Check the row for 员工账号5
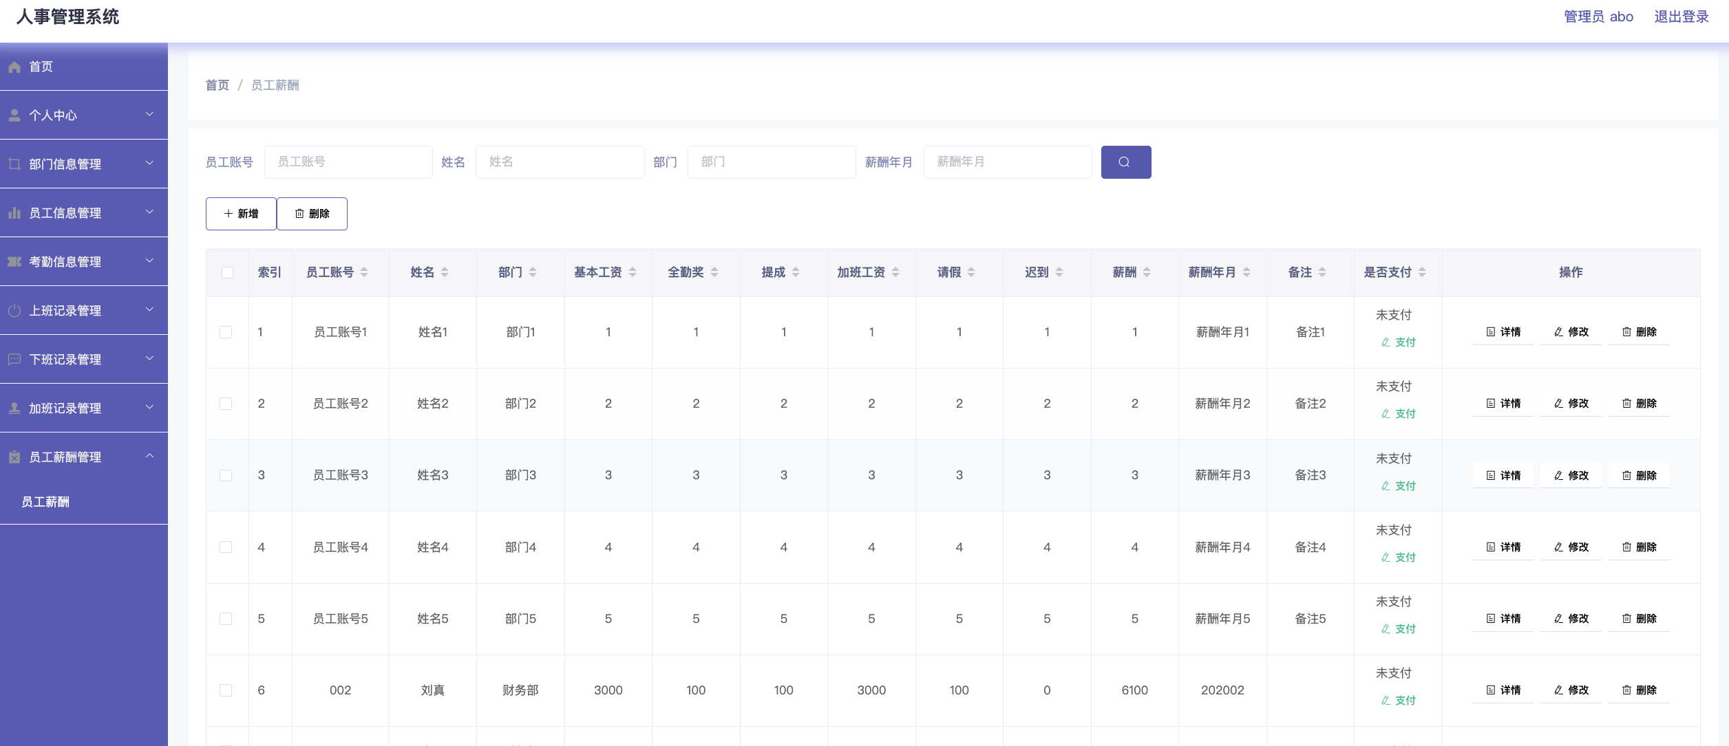 [x=226, y=619]
